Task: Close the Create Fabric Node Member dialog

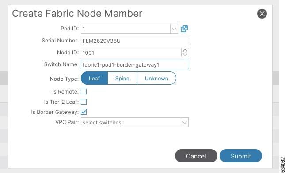Action: click(262, 14)
